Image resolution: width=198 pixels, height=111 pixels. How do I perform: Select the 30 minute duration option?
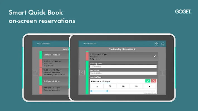110,86
